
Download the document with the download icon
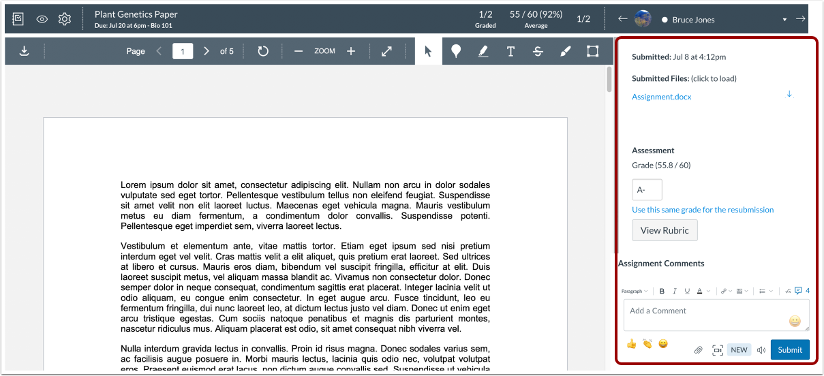point(25,51)
